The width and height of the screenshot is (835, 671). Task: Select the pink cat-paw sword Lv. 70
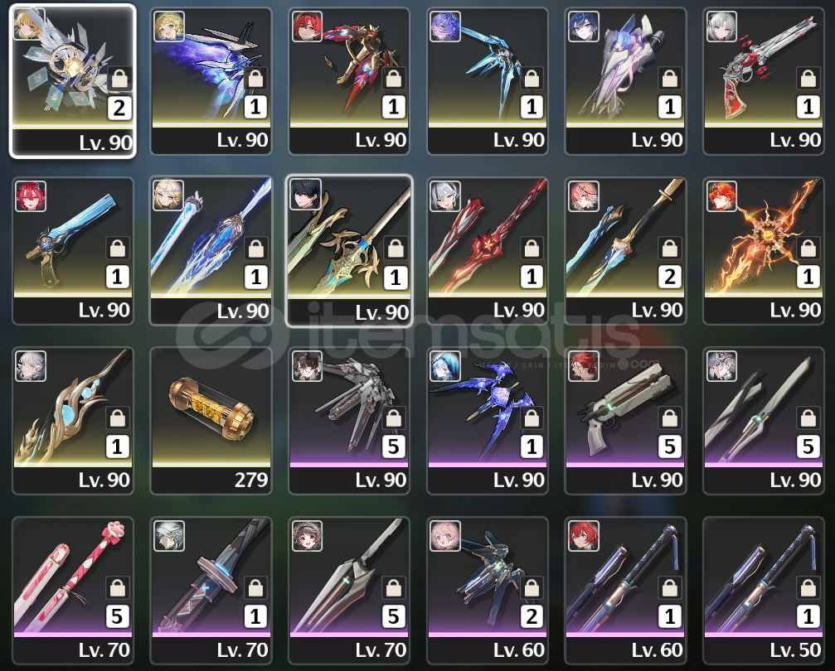click(72, 591)
